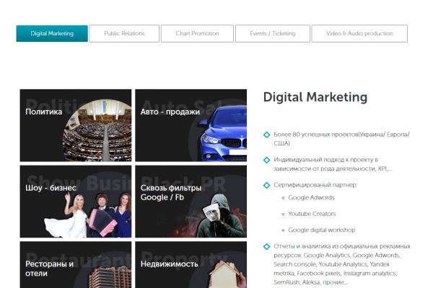433x288 pixels.
Task: Open the Авто - продажи card with blue car
Action: [x=191, y=125]
